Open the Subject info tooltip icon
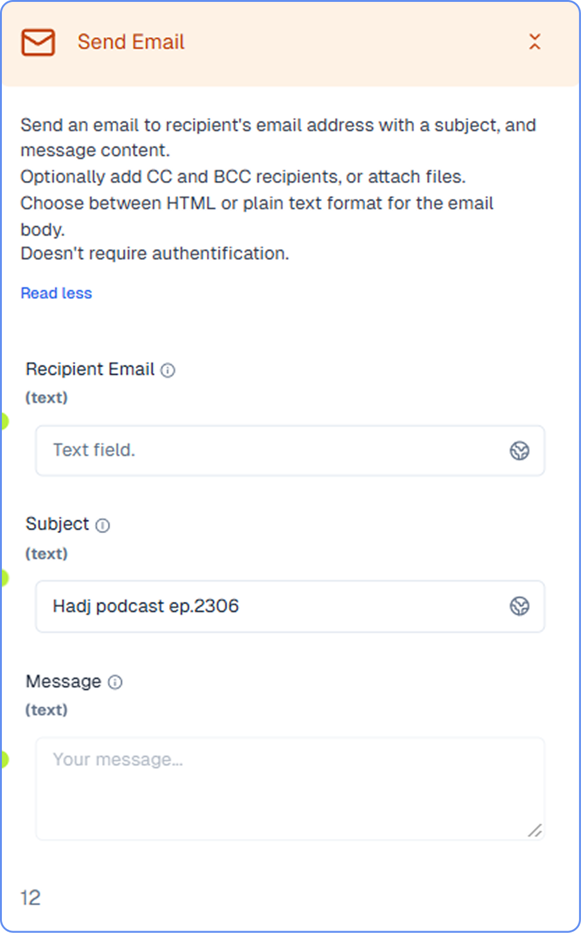 (x=103, y=525)
